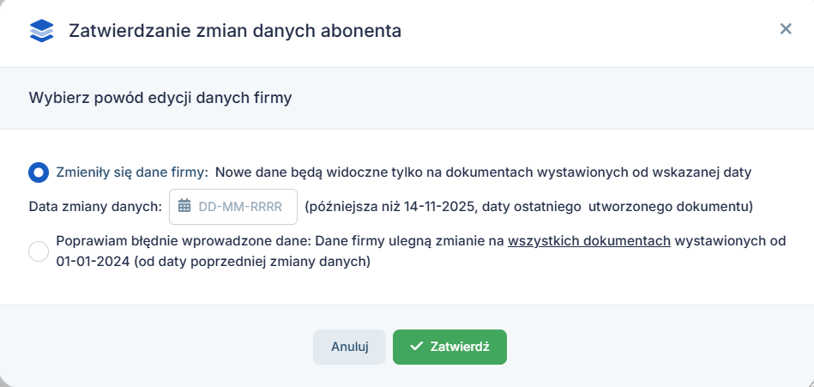814x387 pixels.
Task: Select the "Zmieniły się dane firmy" radio button
Action: [39, 172]
